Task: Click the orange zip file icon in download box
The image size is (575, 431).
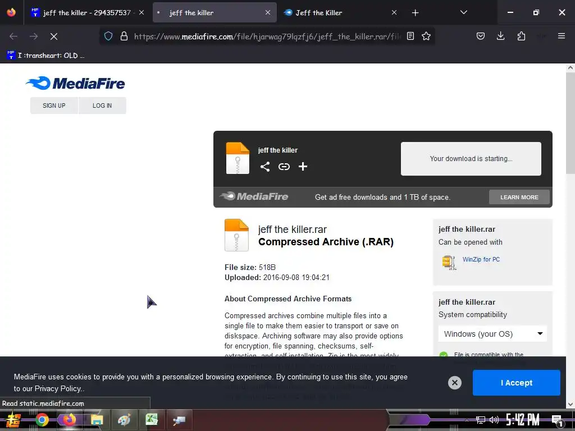Action: (238, 158)
